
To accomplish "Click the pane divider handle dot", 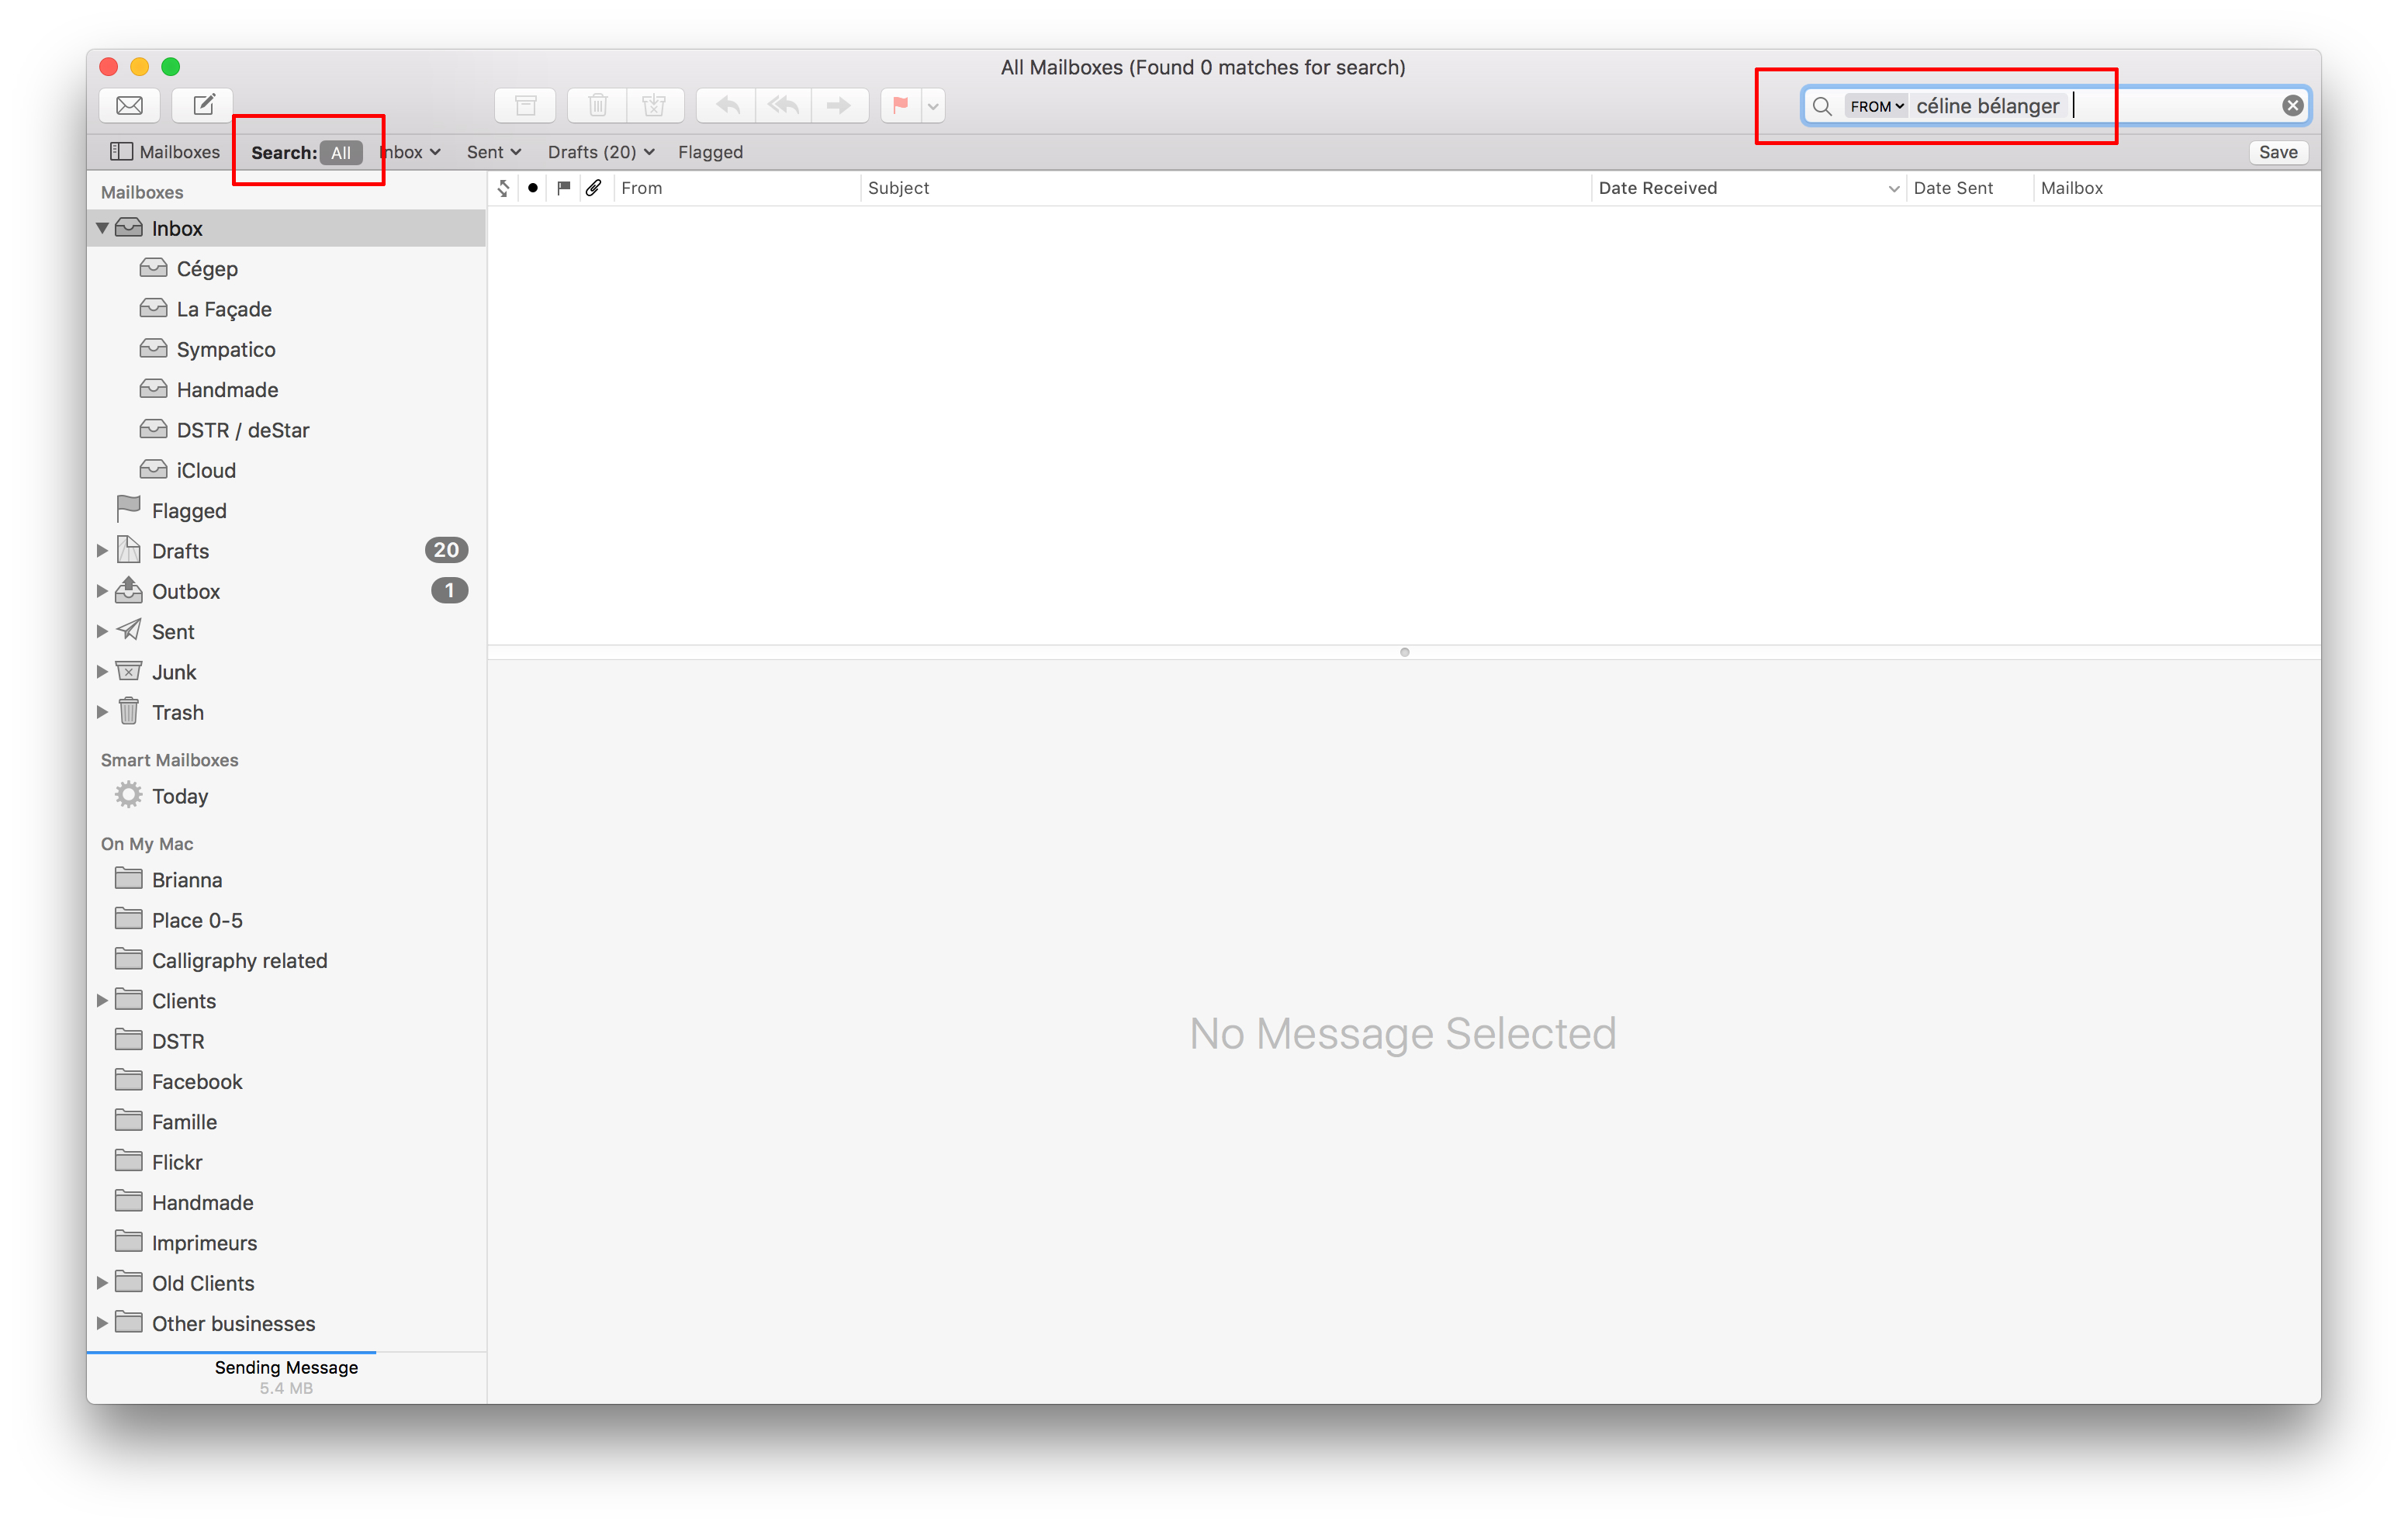I will [x=1404, y=652].
